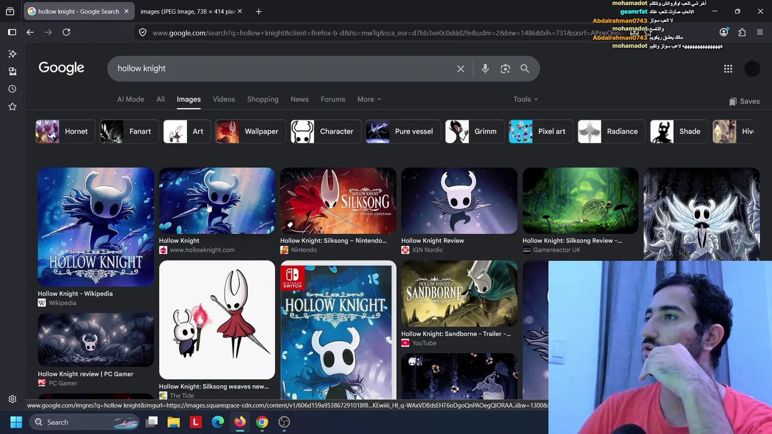This screenshot has width=772, height=434.
Task: Open the Firefox account menu
Action: point(724,33)
